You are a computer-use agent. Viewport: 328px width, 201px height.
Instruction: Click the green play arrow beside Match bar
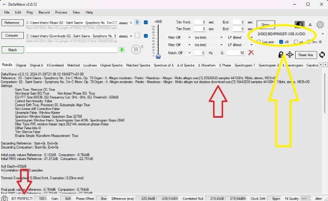(x=121, y=50)
